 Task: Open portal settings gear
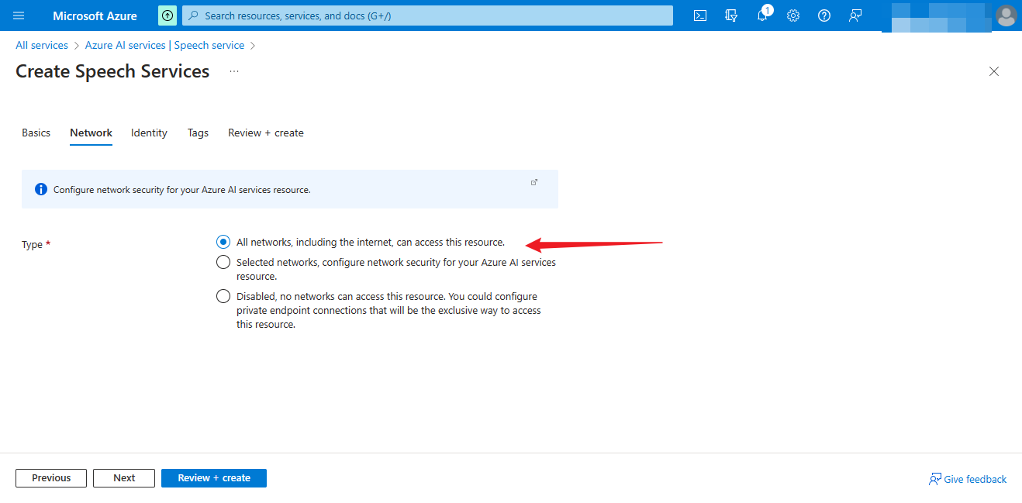793,16
